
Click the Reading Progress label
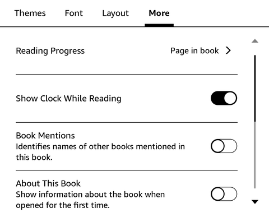(50, 51)
